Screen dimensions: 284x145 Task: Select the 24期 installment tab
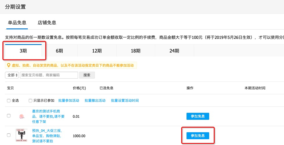pyautogui.click(x=174, y=51)
